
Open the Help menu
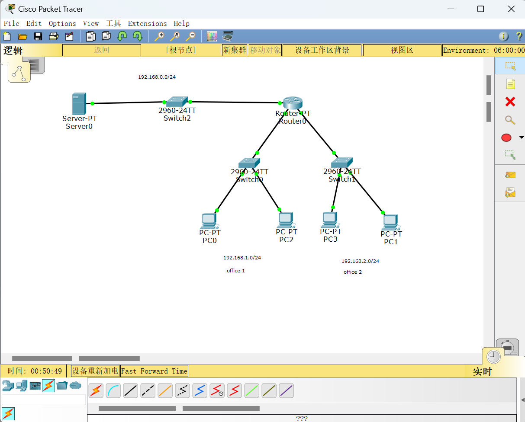pyautogui.click(x=182, y=23)
